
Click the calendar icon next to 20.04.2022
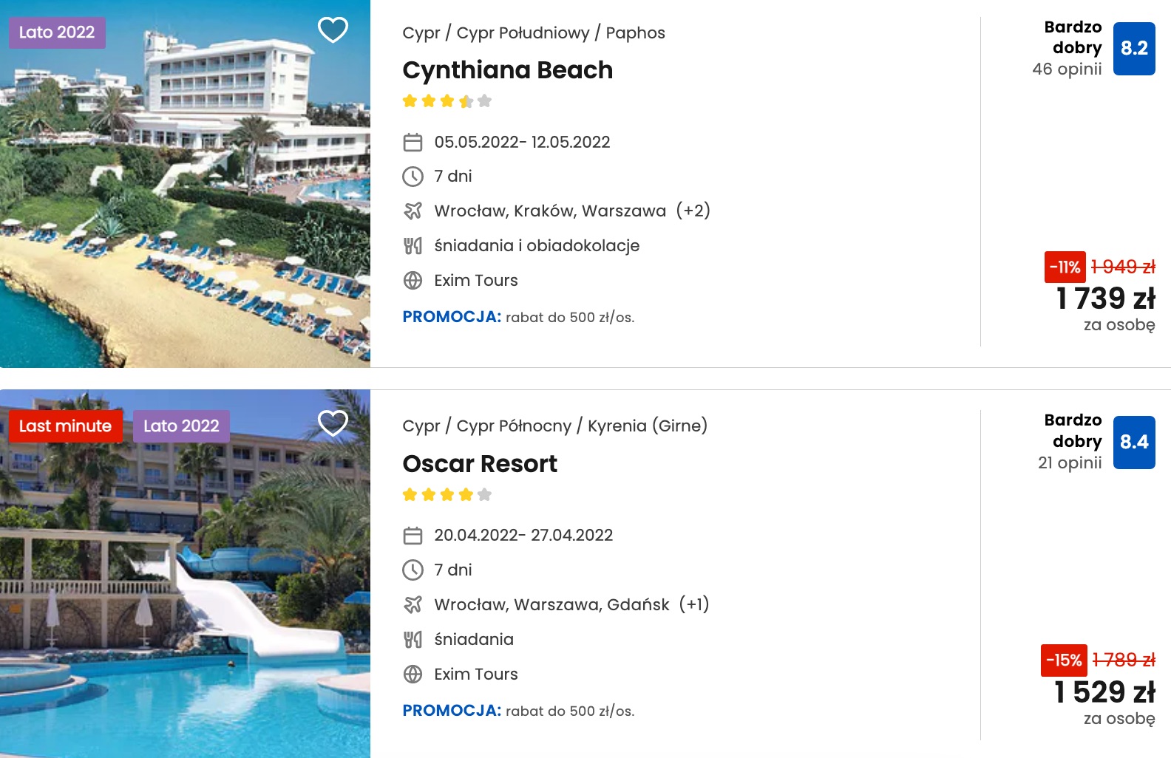click(x=413, y=536)
